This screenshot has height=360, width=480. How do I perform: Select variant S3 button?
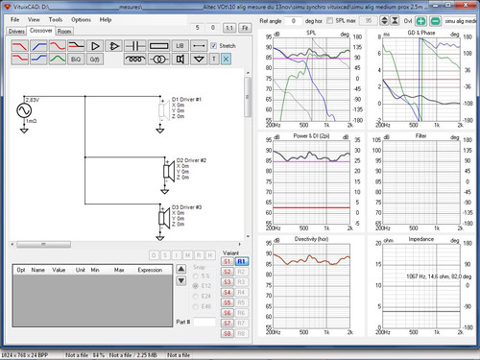click(x=228, y=282)
